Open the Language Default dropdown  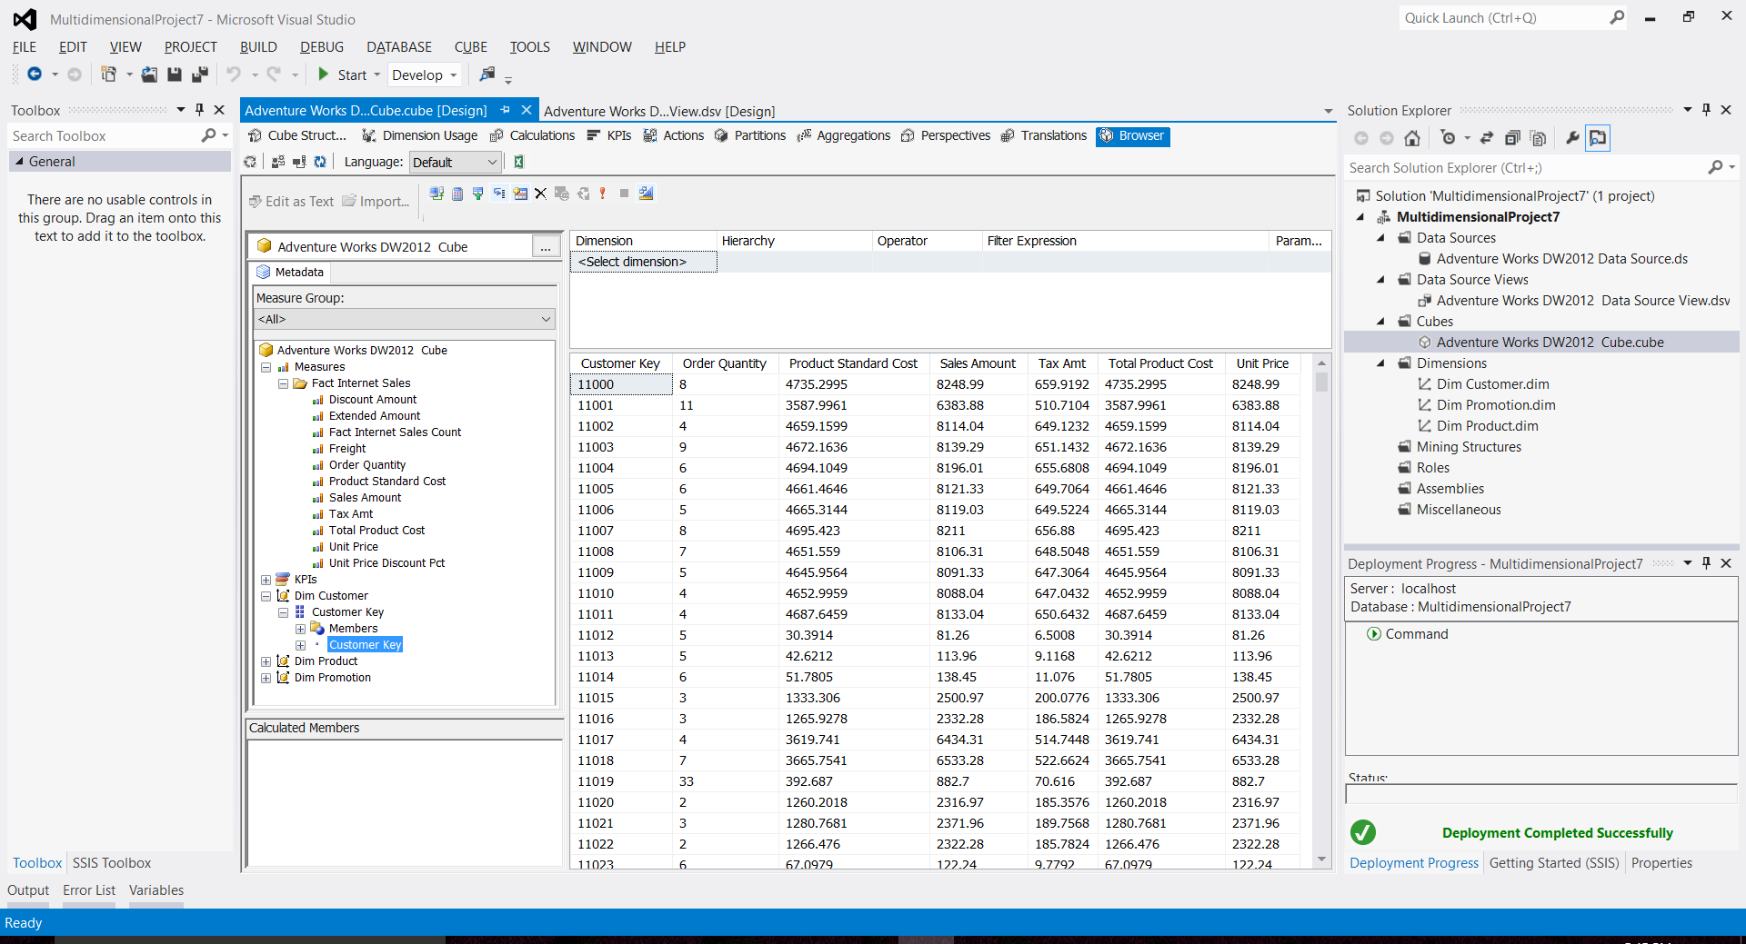pos(455,162)
